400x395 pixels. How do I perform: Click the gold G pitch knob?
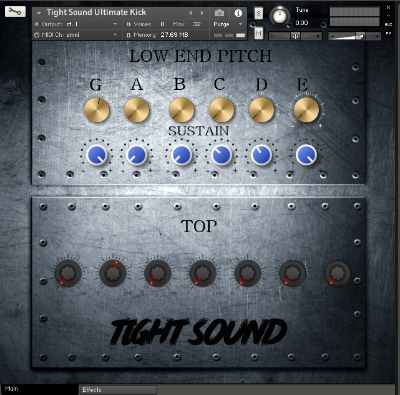click(x=97, y=110)
